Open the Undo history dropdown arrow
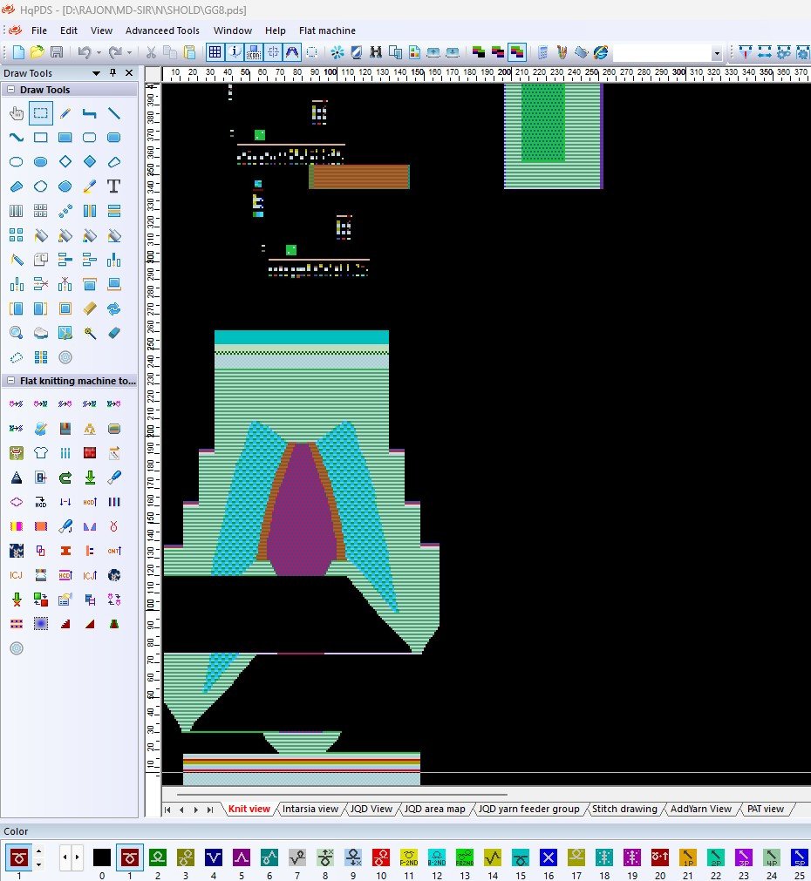 click(x=98, y=52)
